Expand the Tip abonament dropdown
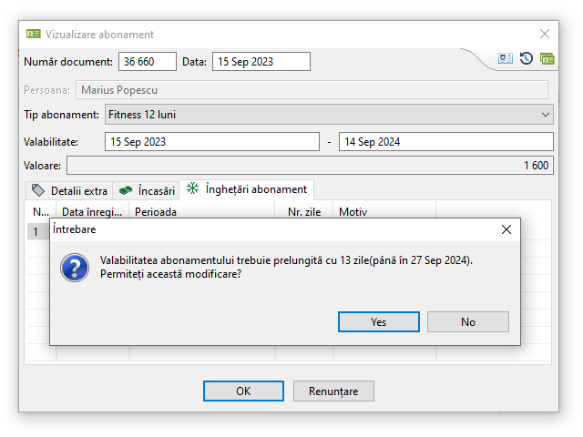Image resolution: width=583 pixels, height=437 pixels. [546, 115]
